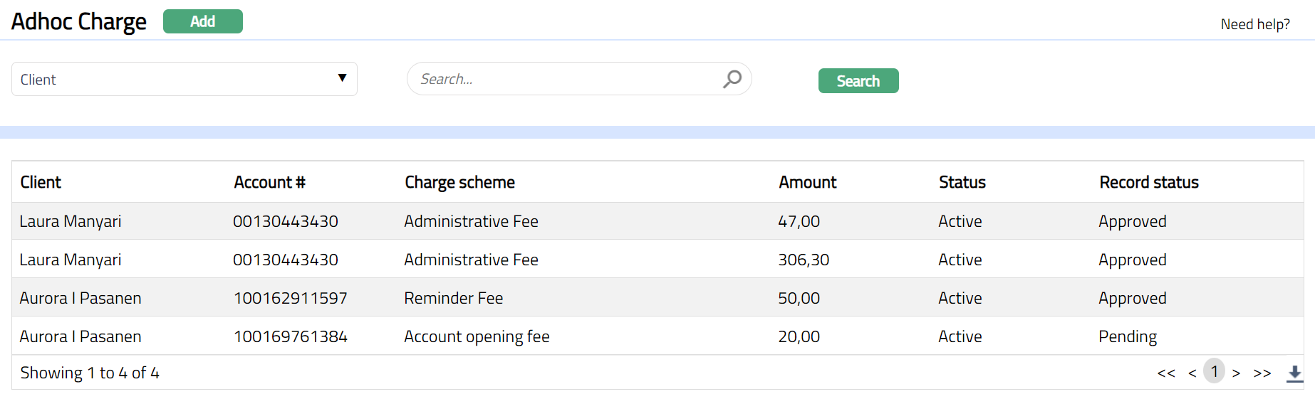Image resolution: width=1315 pixels, height=399 pixels.
Task: Go to the next results page
Action: [x=1237, y=373]
